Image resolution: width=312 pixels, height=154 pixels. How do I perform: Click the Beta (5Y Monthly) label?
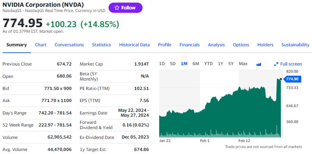click(x=89, y=76)
